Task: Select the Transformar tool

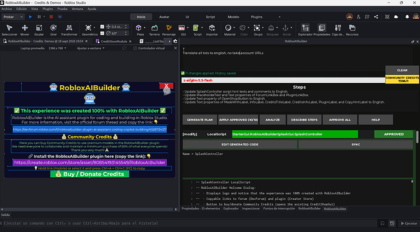Action: 69,30
